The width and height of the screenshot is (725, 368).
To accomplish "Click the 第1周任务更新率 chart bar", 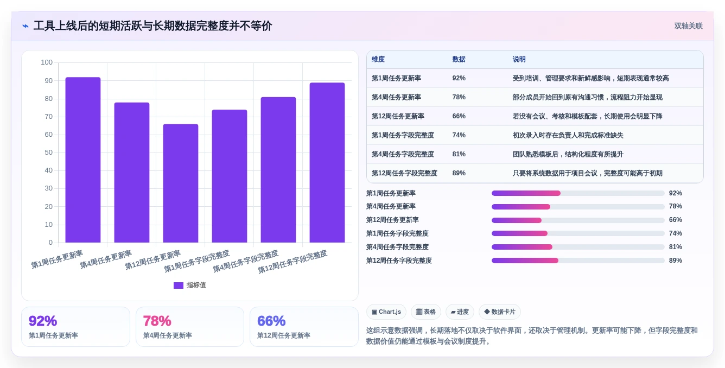I will [83, 160].
